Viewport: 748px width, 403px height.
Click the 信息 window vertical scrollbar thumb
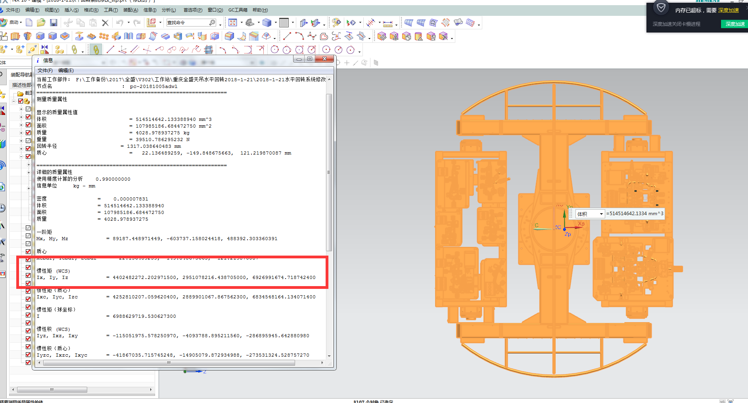point(329,172)
